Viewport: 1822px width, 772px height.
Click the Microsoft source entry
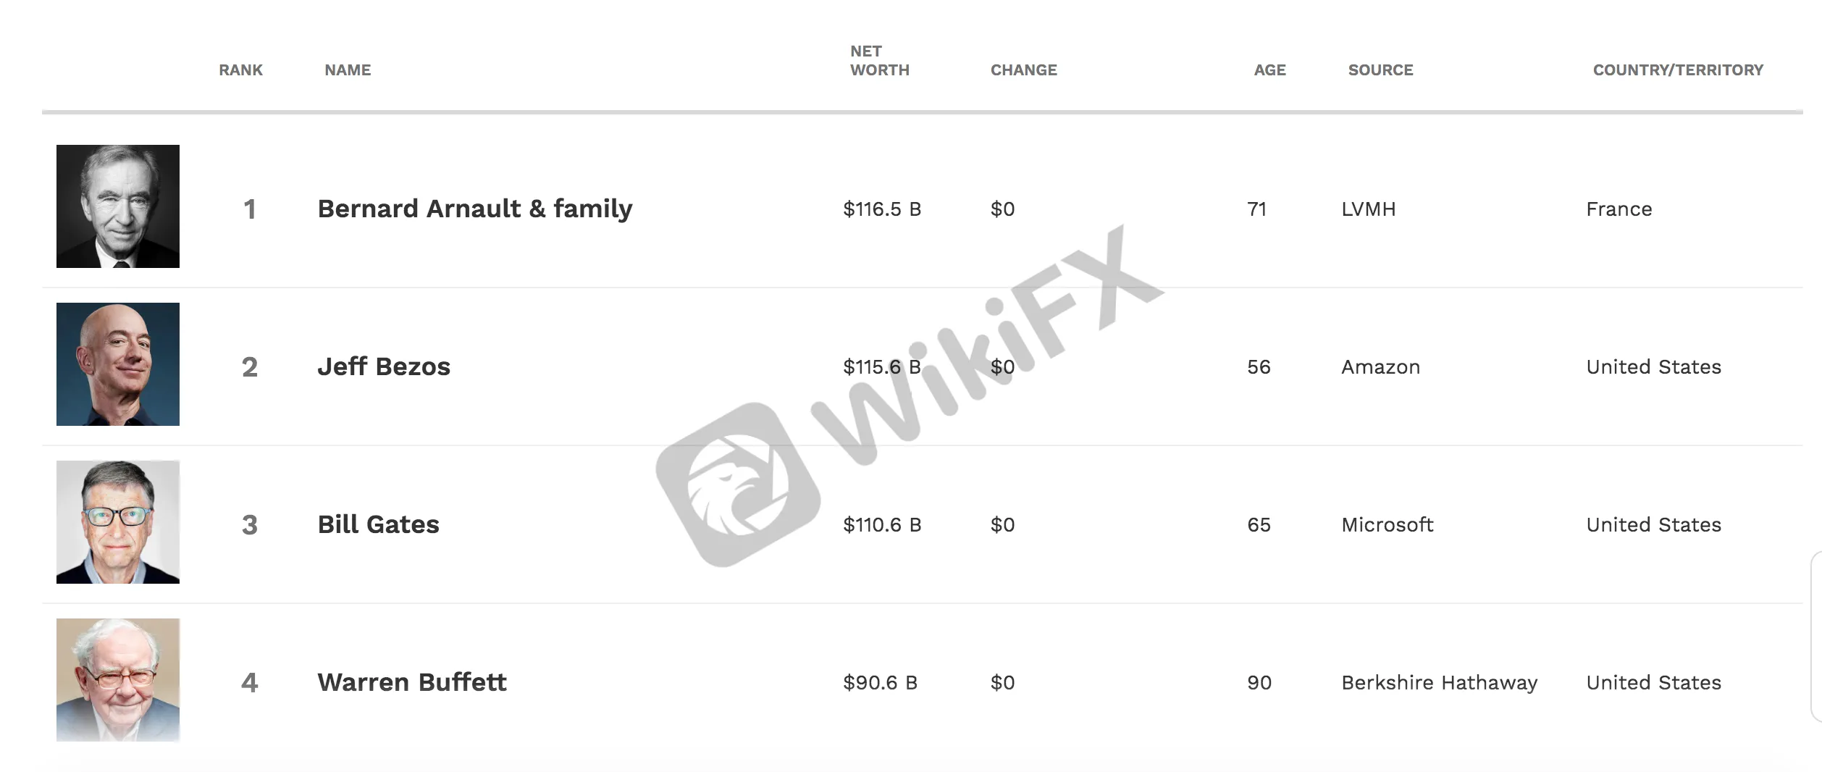tap(1387, 525)
